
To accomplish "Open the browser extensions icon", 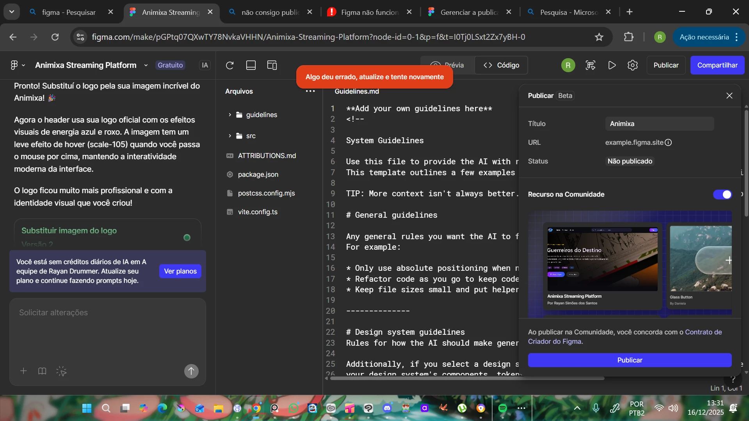I will [629, 37].
